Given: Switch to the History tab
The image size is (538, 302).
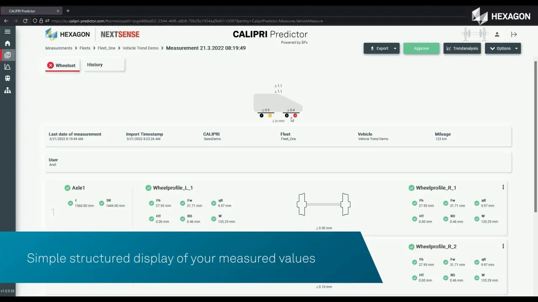Looking at the screenshot, I should click(x=95, y=65).
